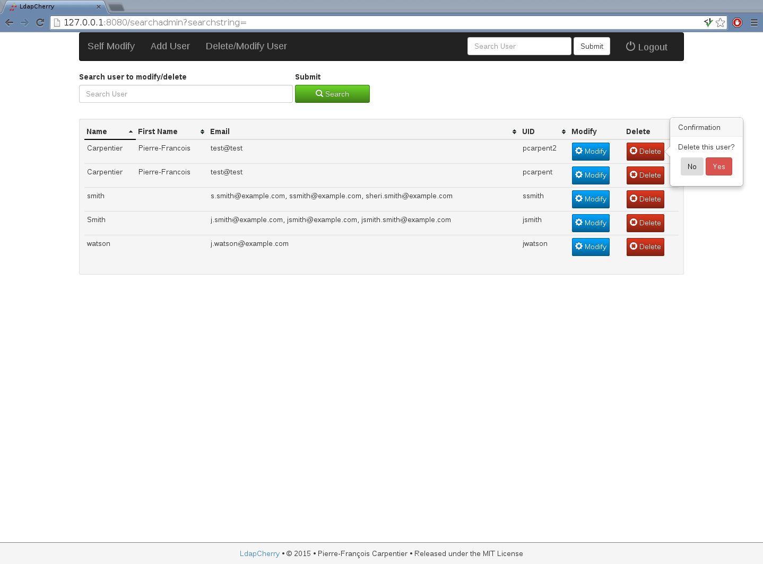Delete the jwatson user
The height and width of the screenshot is (564, 763).
point(645,246)
